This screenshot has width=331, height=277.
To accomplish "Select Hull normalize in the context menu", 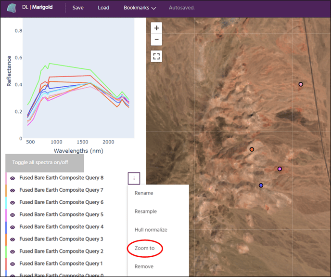I will [151, 230].
